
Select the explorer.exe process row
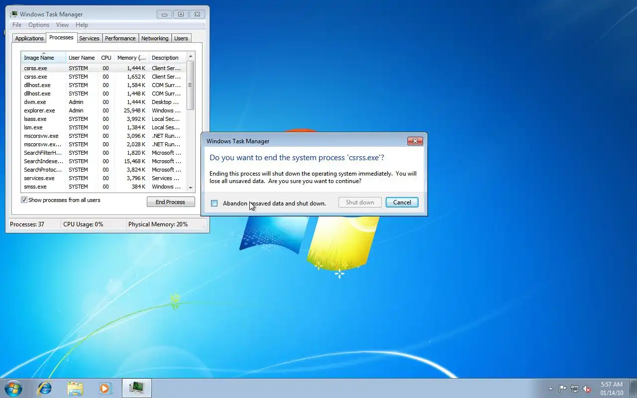[x=104, y=110]
